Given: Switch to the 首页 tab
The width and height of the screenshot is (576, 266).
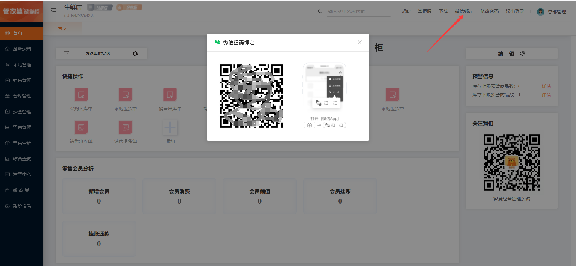Looking at the screenshot, I should [x=62, y=28].
